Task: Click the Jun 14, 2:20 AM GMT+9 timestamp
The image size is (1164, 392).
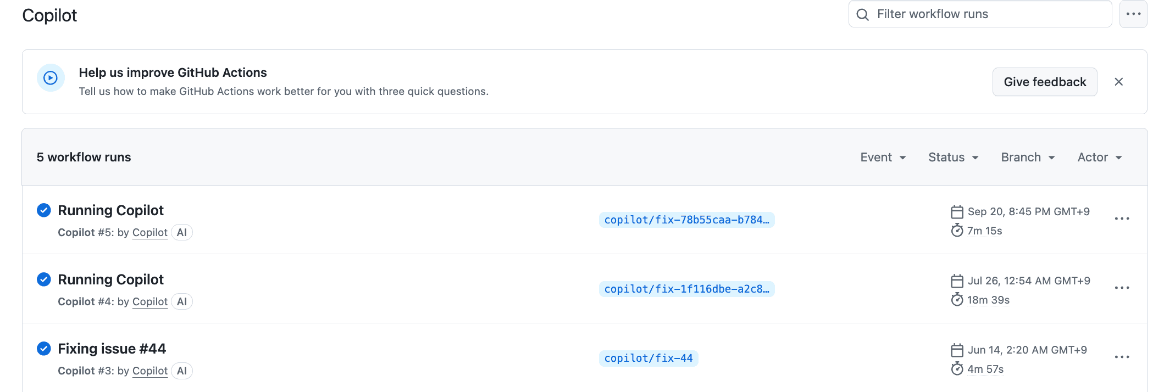Action: click(x=1027, y=350)
